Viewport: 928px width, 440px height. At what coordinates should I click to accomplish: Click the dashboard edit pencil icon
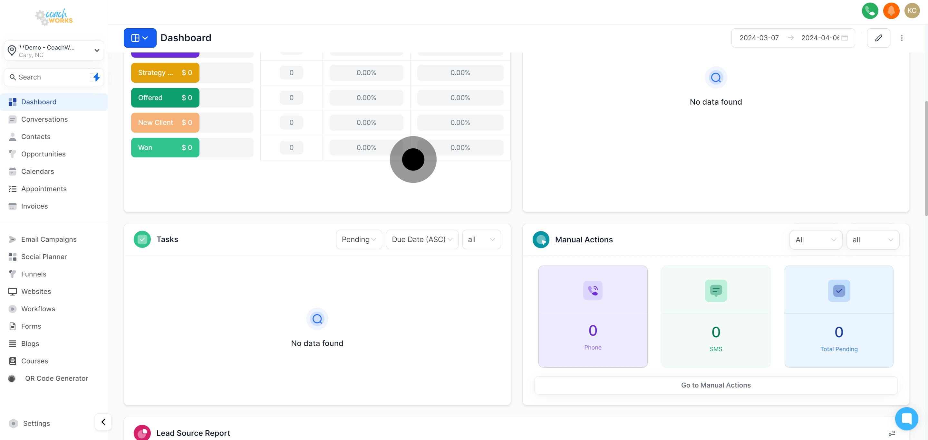pos(879,38)
